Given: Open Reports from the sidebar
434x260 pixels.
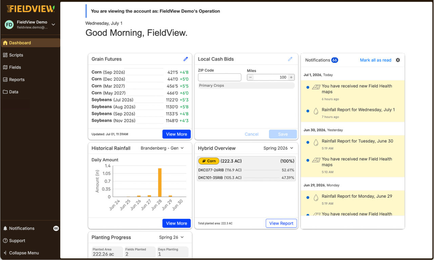Looking at the screenshot, I should tap(31, 79).
